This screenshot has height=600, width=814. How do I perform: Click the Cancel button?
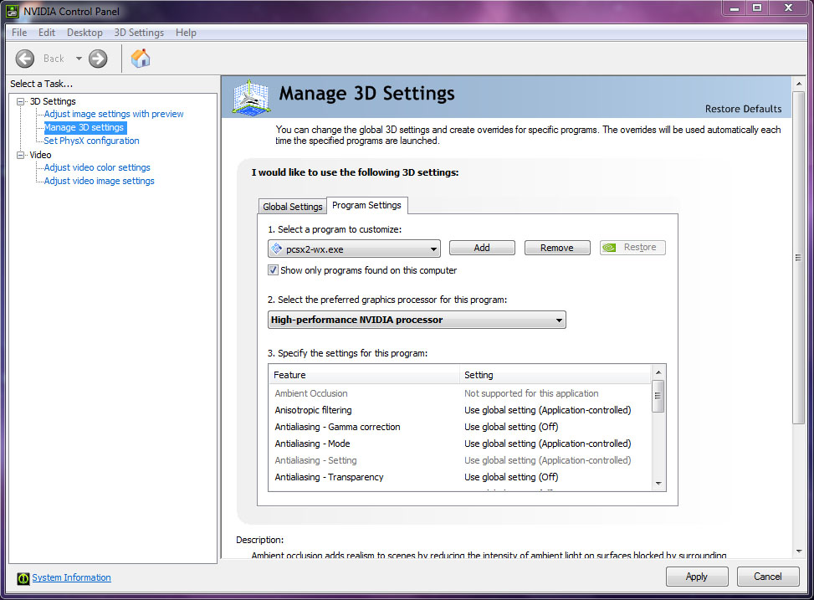[x=768, y=577]
